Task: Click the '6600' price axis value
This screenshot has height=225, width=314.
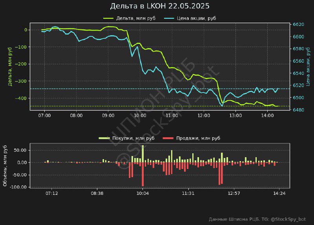Action: pos(298,36)
